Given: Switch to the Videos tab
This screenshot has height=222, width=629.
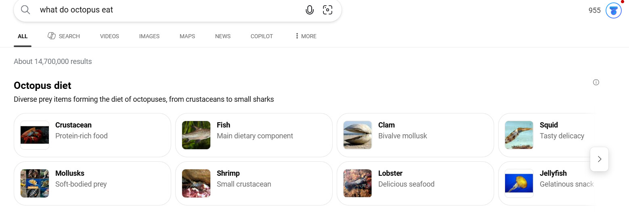Looking at the screenshot, I should pyautogui.click(x=109, y=36).
